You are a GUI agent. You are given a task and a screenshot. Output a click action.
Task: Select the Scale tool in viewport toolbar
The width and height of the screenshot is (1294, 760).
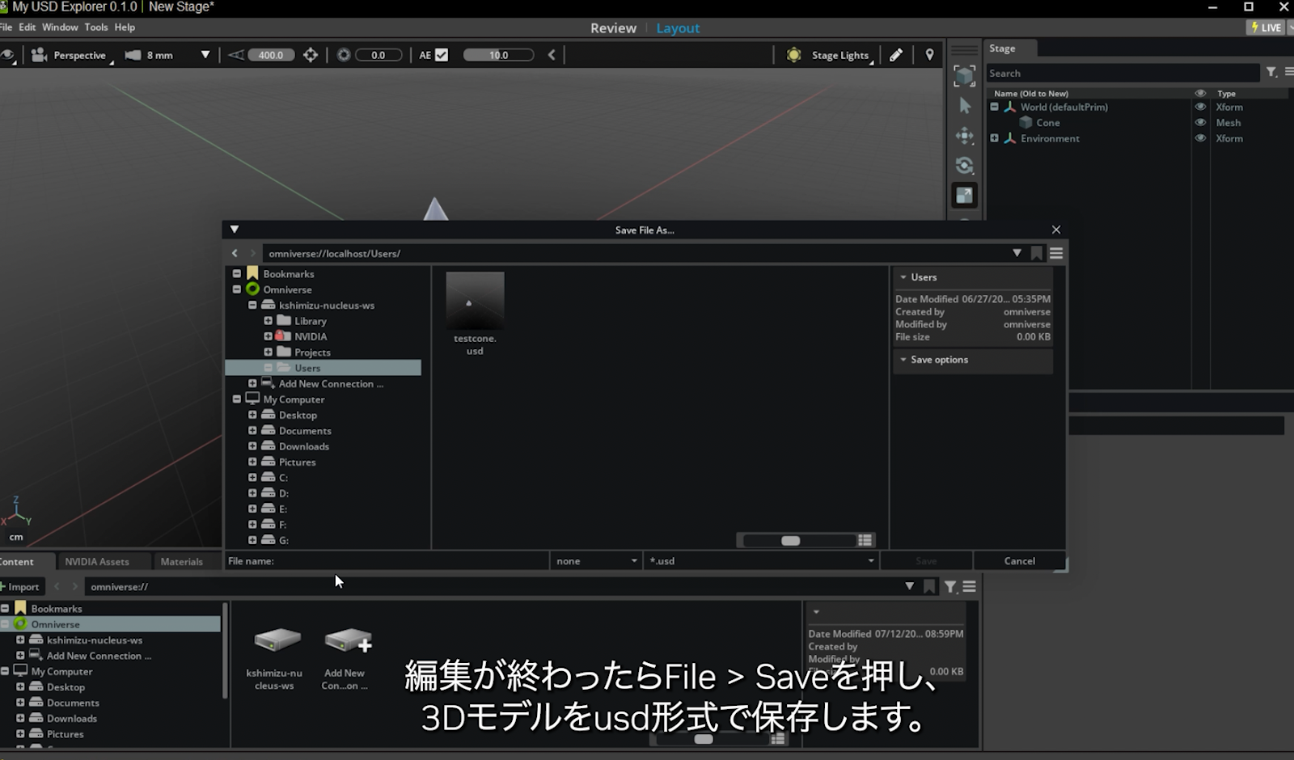964,195
